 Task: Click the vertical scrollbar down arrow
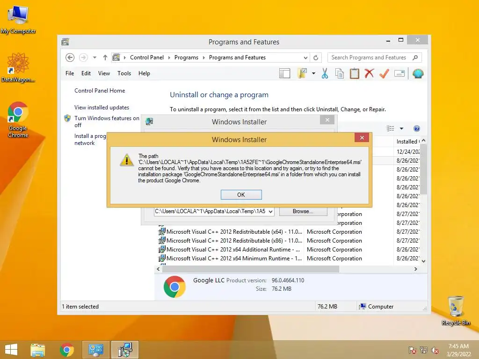click(424, 261)
